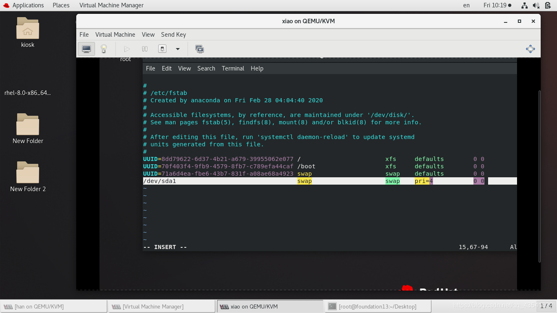Shut down the virtual machine
557x313 pixels.
[x=162, y=49]
